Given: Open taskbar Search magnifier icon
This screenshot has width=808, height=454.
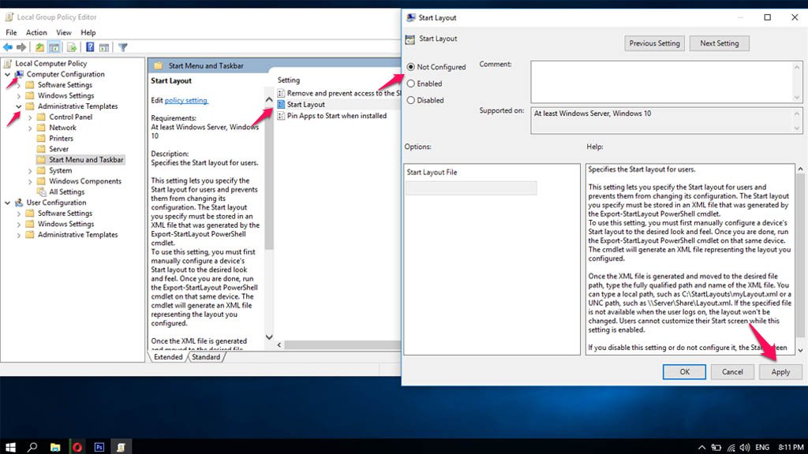Looking at the screenshot, I should coord(32,447).
